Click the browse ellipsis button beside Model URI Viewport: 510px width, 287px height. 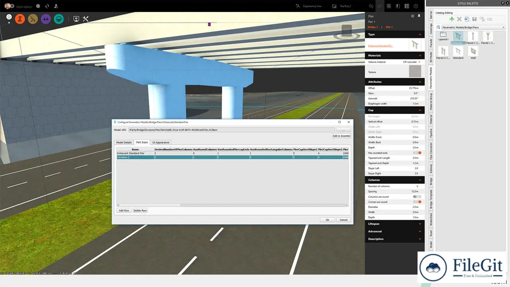[x=343, y=130]
